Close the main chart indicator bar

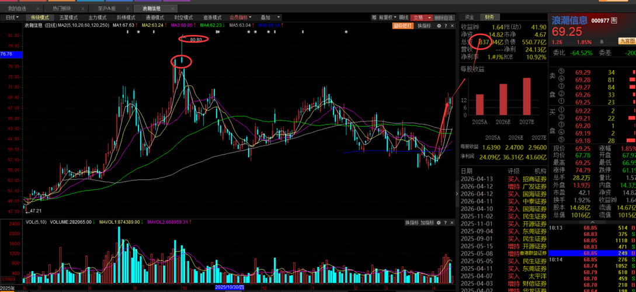(x=451, y=26)
